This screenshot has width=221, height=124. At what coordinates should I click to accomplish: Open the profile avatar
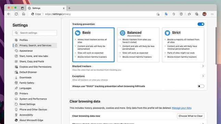click(x=204, y=14)
